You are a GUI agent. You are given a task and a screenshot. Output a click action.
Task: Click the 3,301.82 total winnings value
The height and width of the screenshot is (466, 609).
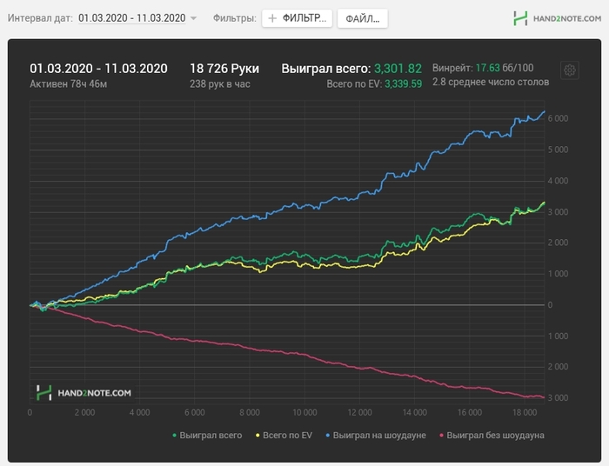pyautogui.click(x=398, y=69)
